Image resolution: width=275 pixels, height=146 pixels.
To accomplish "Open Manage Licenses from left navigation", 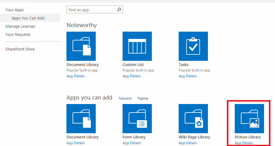I will (x=20, y=26).
